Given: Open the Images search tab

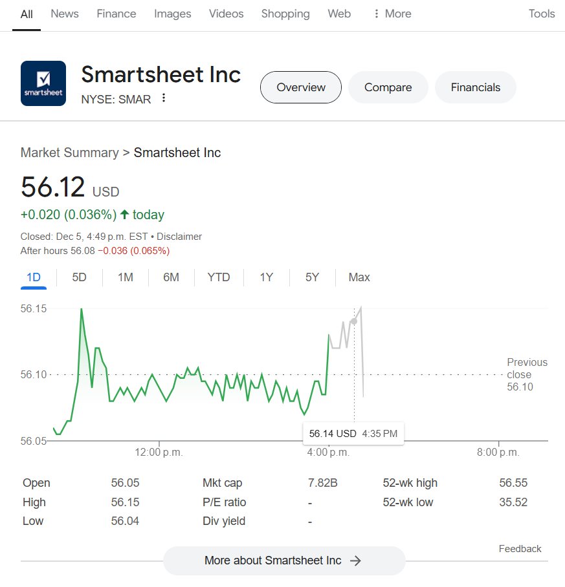Looking at the screenshot, I should pos(173,14).
